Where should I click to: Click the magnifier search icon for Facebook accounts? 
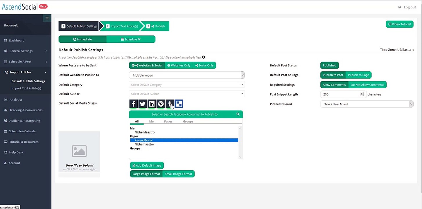[238, 114]
